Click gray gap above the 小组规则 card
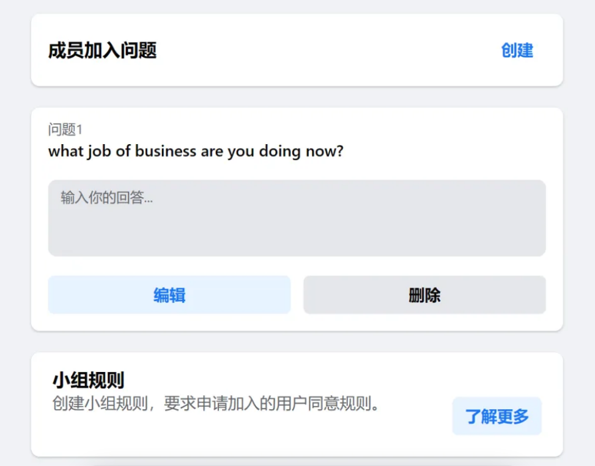The width and height of the screenshot is (595, 466). (x=297, y=342)
